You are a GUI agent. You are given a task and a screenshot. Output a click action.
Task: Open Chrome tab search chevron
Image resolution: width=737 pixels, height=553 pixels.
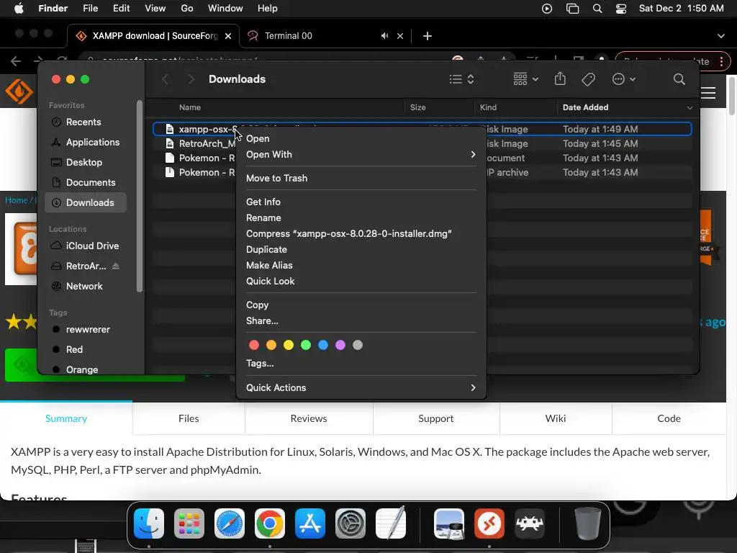pos(720,36)
